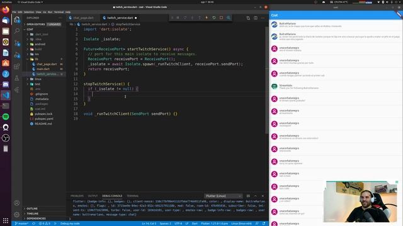Click Step Over in the debug toolbar

point(185,18)
